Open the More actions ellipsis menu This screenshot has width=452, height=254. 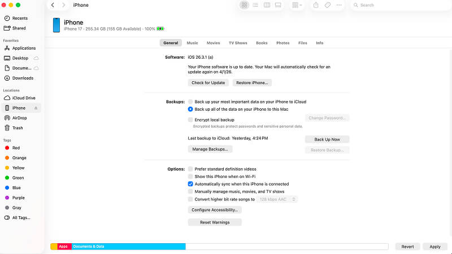[339, 5]
